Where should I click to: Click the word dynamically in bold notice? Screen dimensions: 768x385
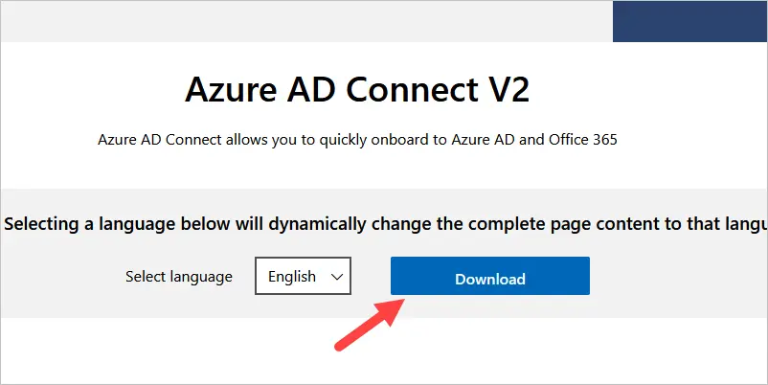tap(318, 224)
